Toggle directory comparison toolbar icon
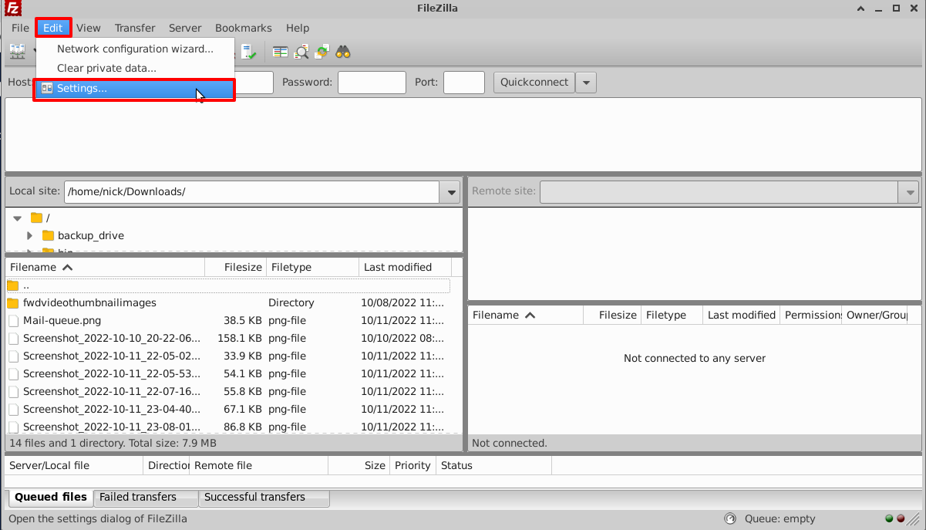 (x=281, y=52)
